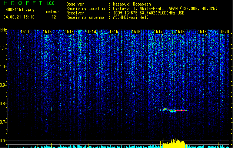Viewport: 233px width, 148px height.
Task: Click the 1513 time marker
Action: (69, 32)
